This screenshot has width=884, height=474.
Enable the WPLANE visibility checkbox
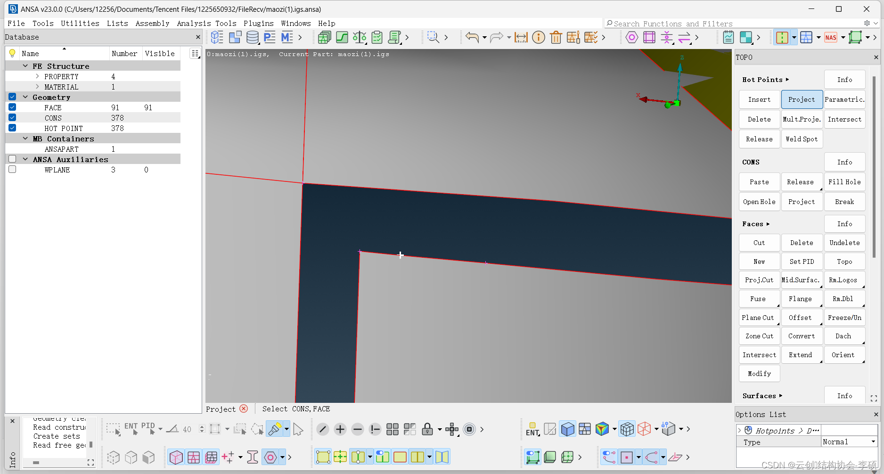click(x=12, y=169)
